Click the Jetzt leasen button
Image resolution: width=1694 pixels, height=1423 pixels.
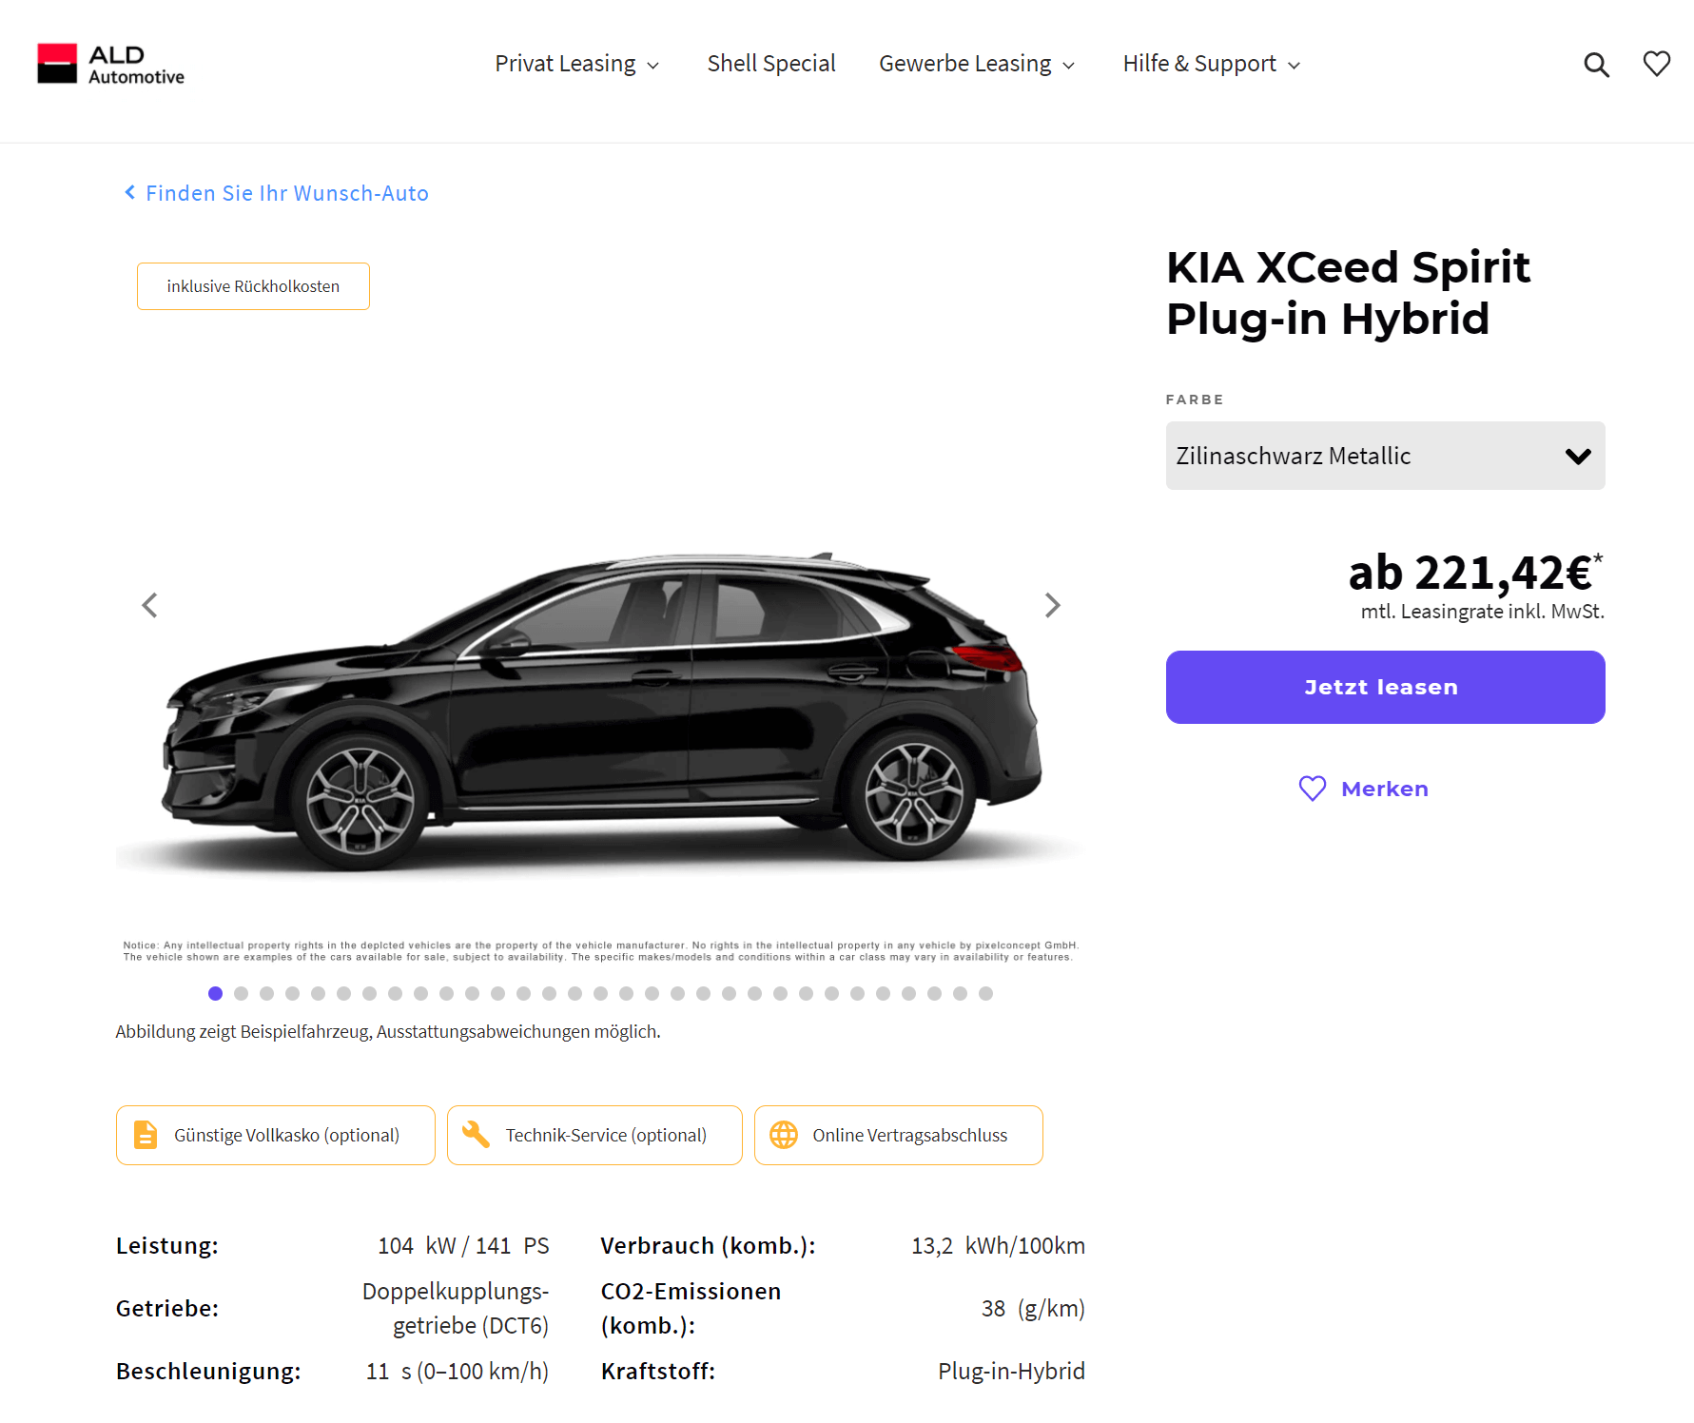click(x=1385, y=687)
